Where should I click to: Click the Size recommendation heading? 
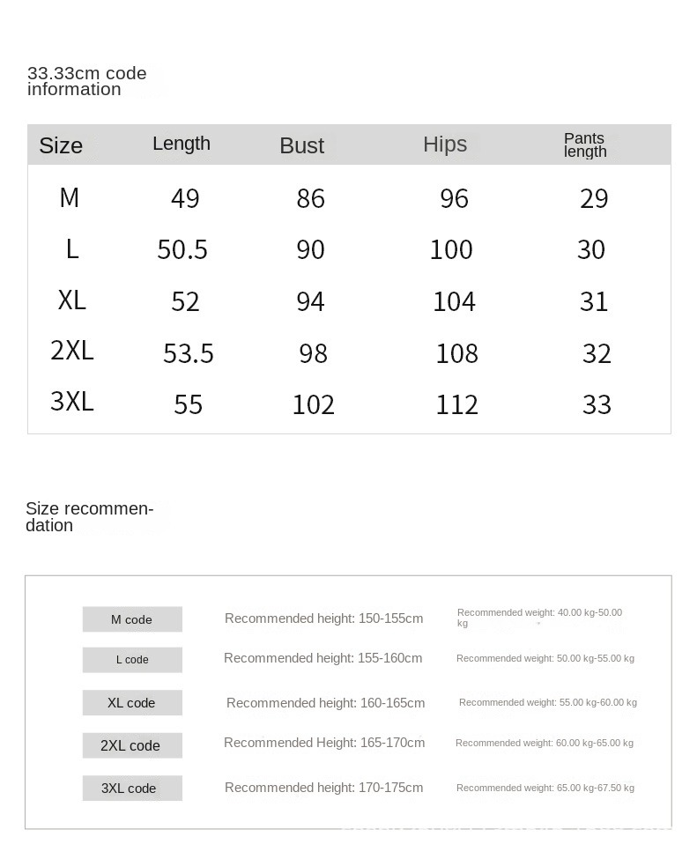click(x=89, y=516)
